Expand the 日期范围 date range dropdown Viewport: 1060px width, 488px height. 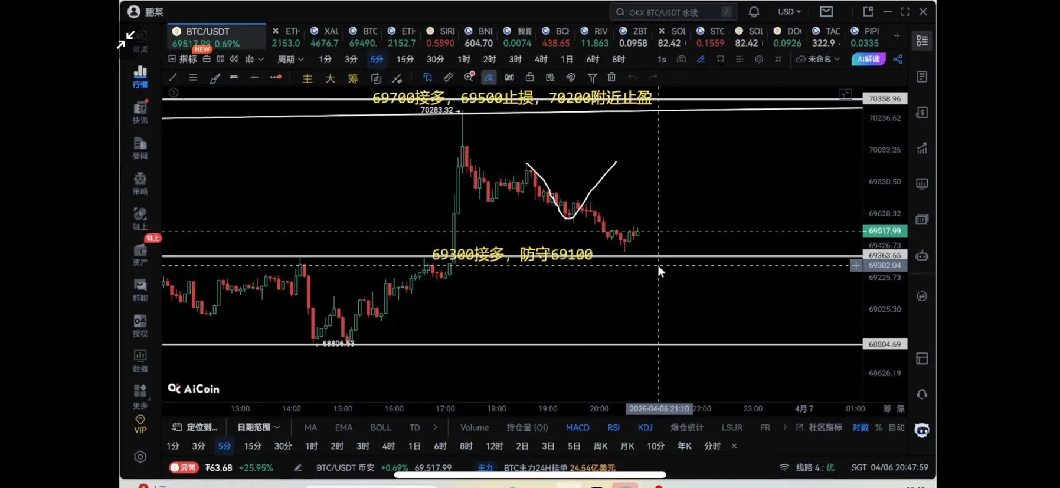coord(259,427)
